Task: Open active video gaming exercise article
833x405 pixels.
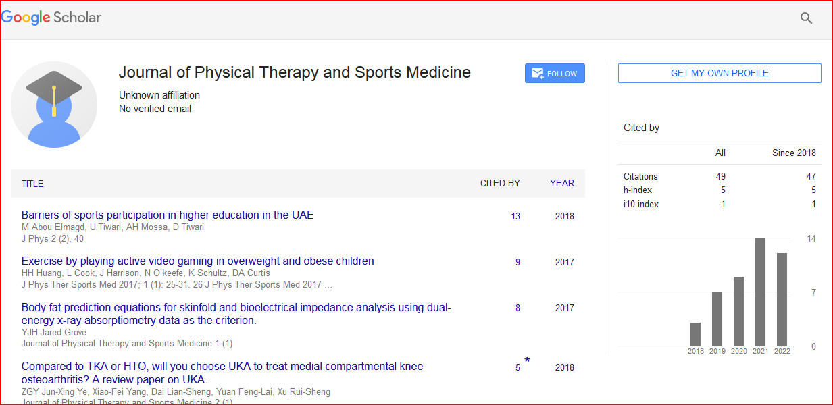Action: point(197,261)
